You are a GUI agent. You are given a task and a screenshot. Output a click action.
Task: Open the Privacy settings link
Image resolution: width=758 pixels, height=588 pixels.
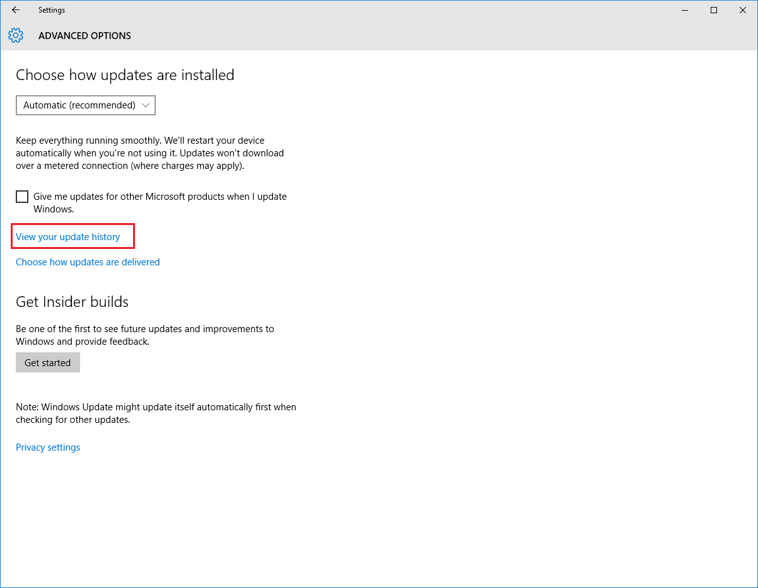pos(48,447)
